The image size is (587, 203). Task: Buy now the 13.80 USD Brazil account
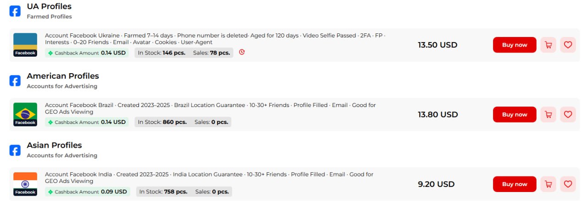pyautogui.click(x=514, y=114)
